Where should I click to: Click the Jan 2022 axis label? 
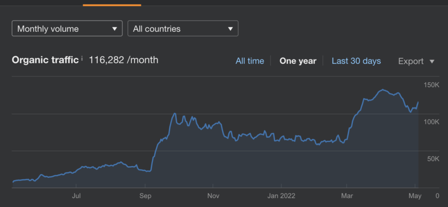point(281,196)
